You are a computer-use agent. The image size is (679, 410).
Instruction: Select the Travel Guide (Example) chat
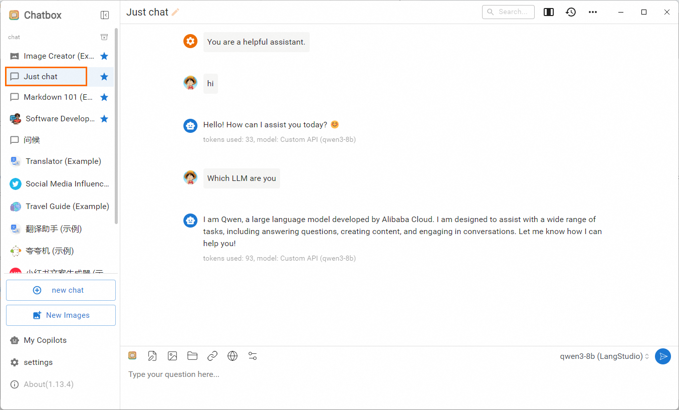coord(67,207)
